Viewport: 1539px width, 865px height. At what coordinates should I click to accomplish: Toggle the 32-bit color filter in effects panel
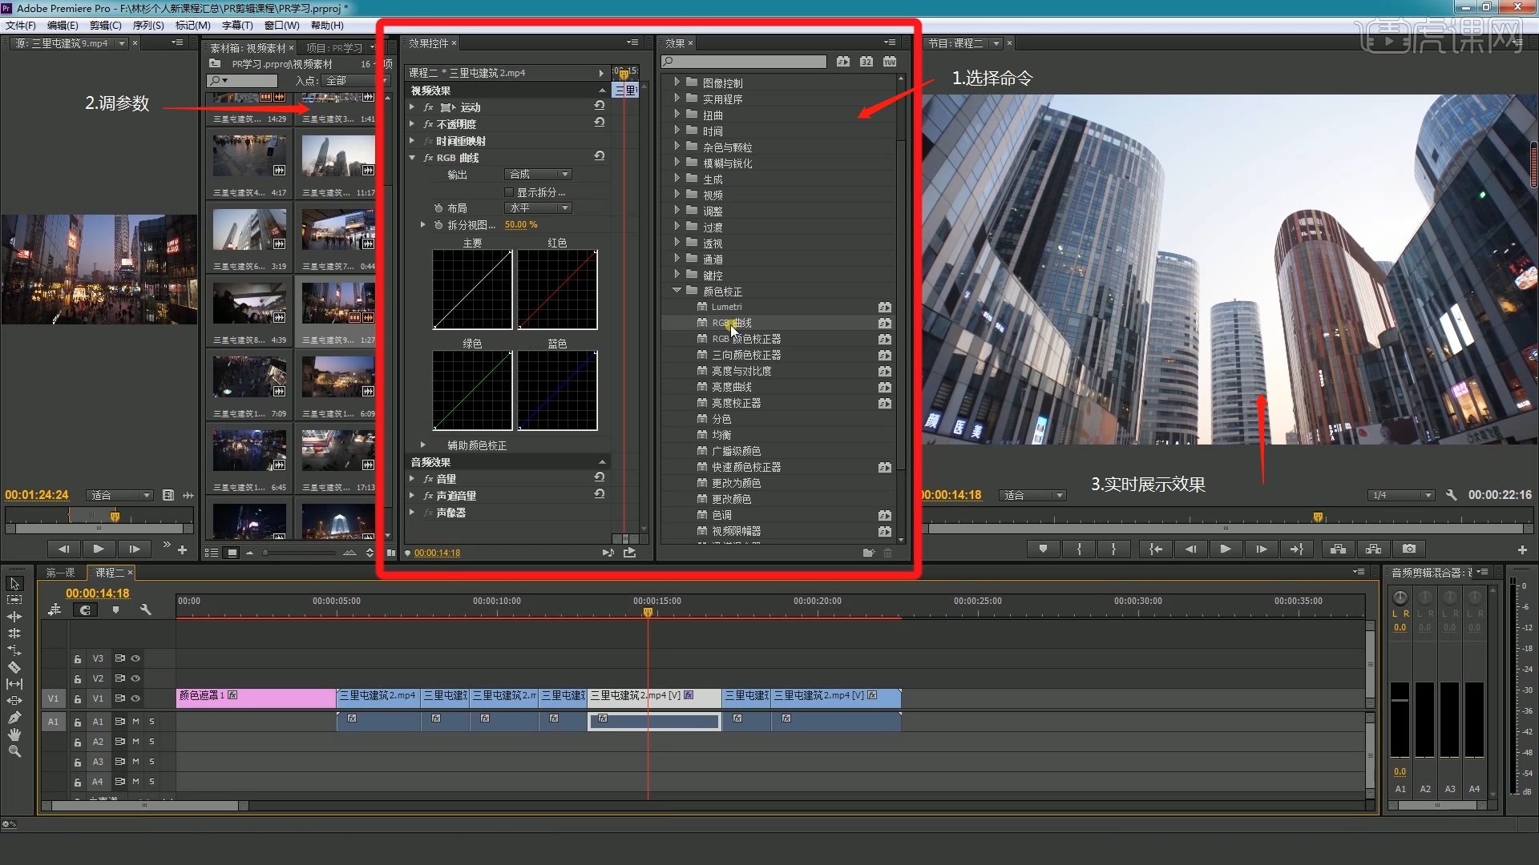[866, 62]
